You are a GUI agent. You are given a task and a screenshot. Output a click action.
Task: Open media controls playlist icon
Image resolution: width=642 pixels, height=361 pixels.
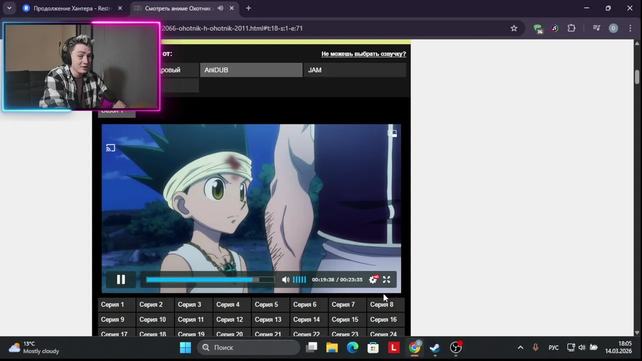(596, 28)
